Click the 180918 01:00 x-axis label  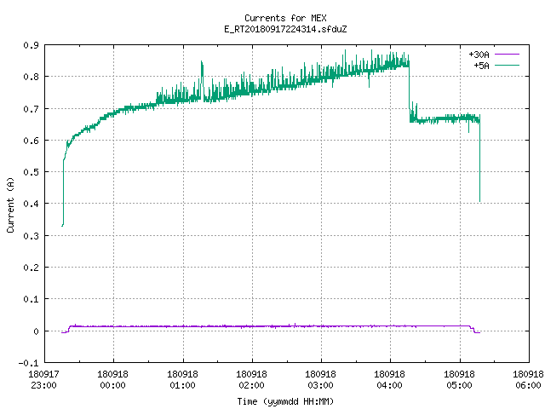pyautogui.click(x=182, y=380)
